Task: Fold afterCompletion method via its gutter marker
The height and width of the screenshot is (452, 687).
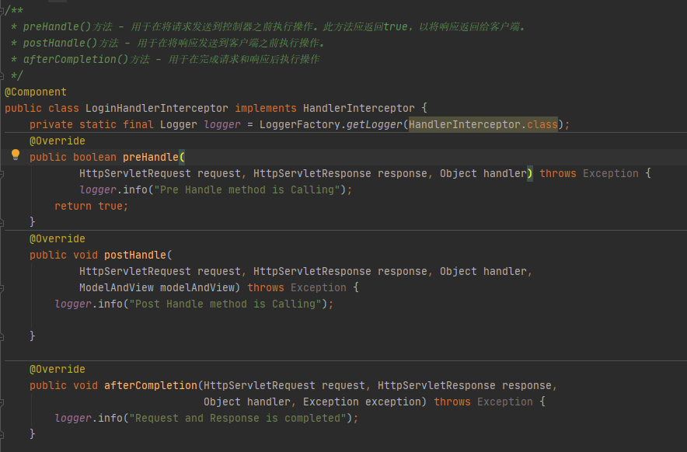Action: [x=2, y=402]
